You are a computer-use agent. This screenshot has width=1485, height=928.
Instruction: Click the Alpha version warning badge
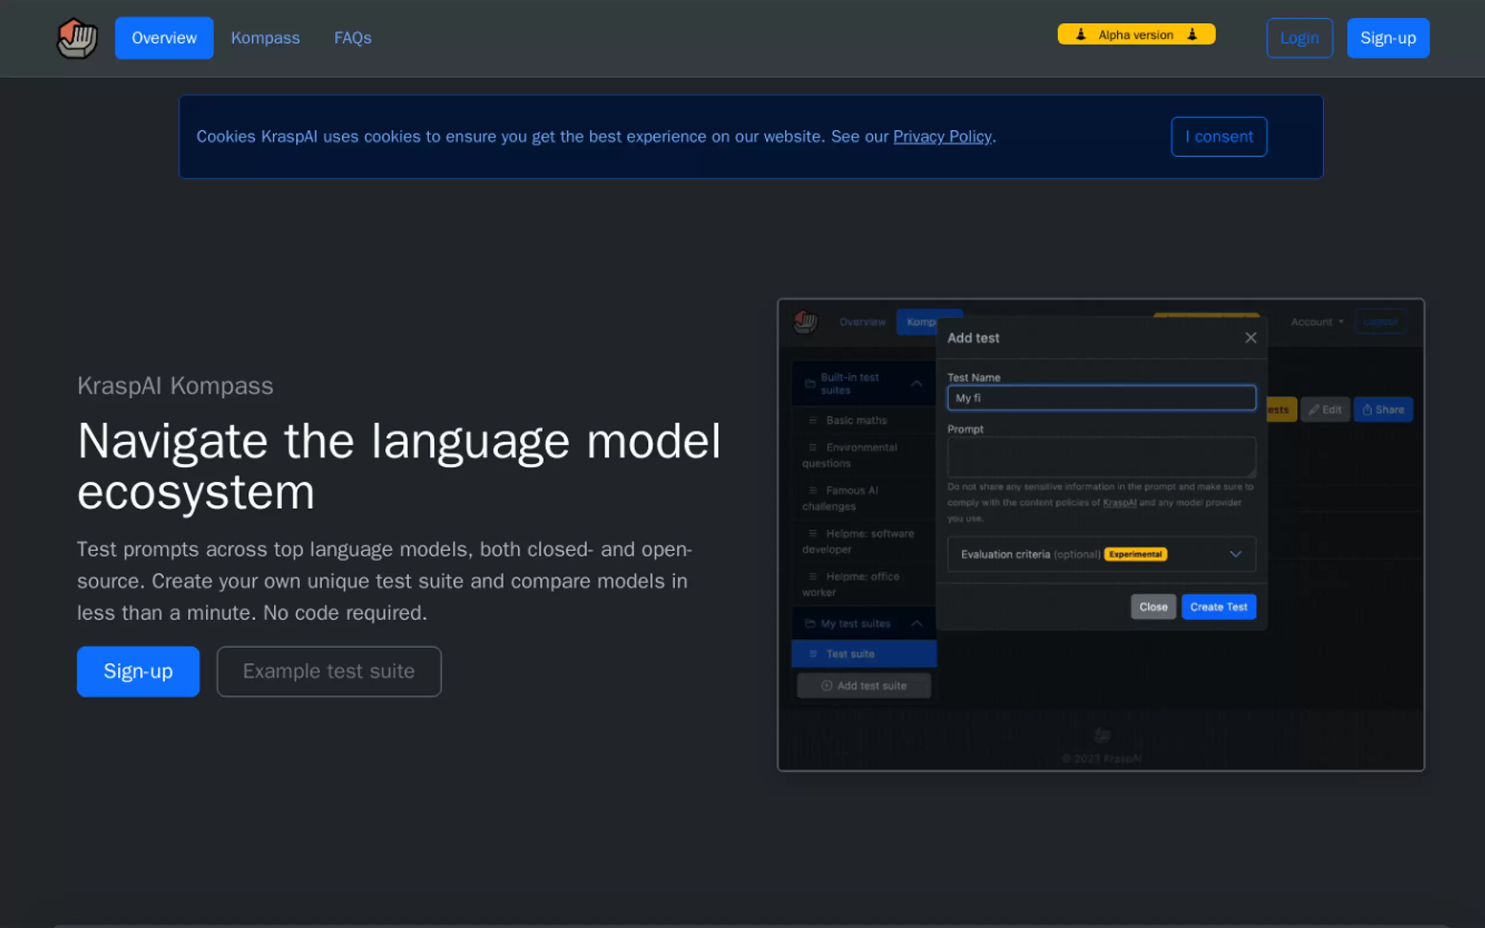tap(1136, 34)
